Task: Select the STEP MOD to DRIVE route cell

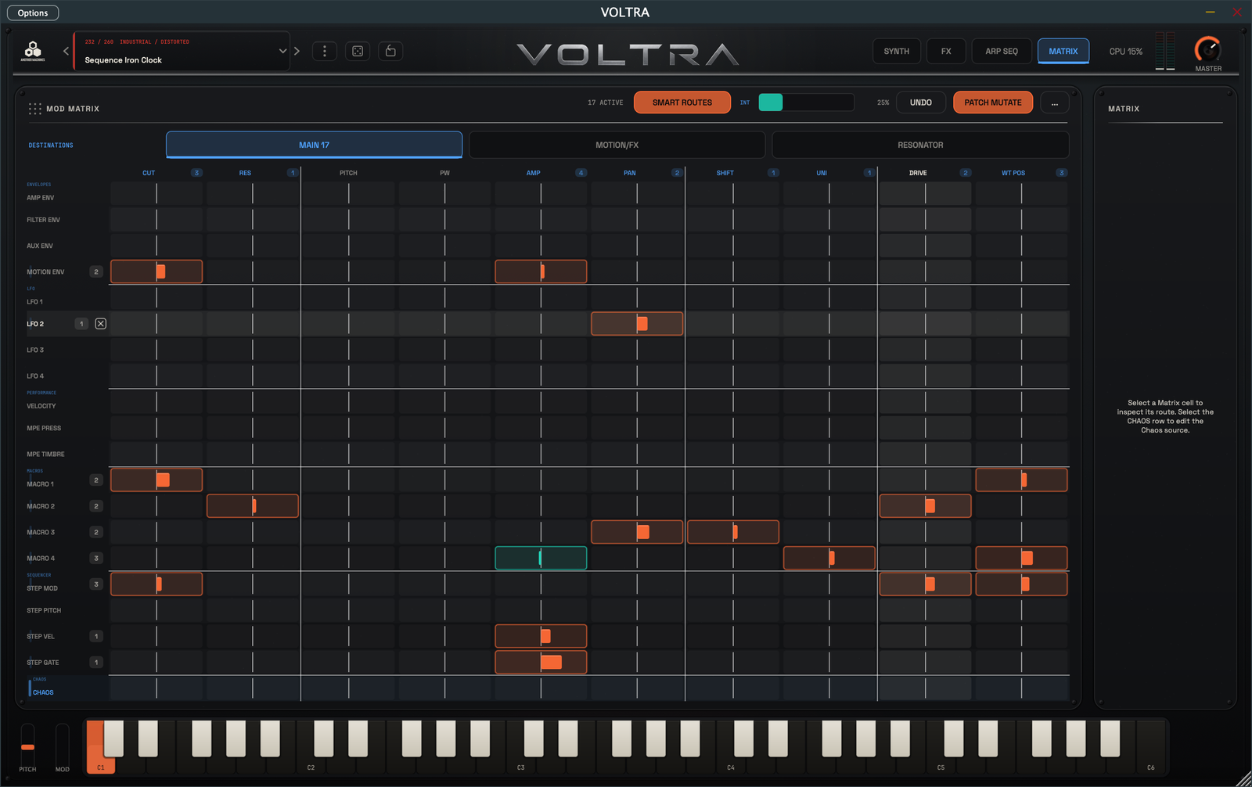Action: [x=925, y=584]
